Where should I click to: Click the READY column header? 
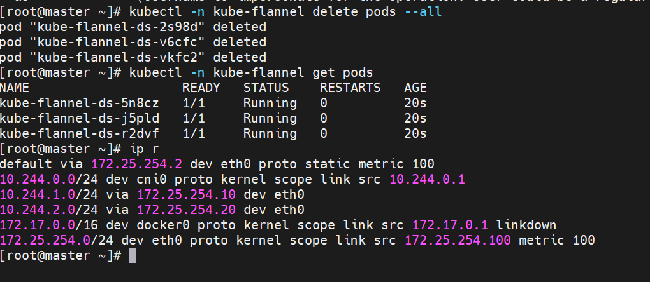[x=201, y=88]
